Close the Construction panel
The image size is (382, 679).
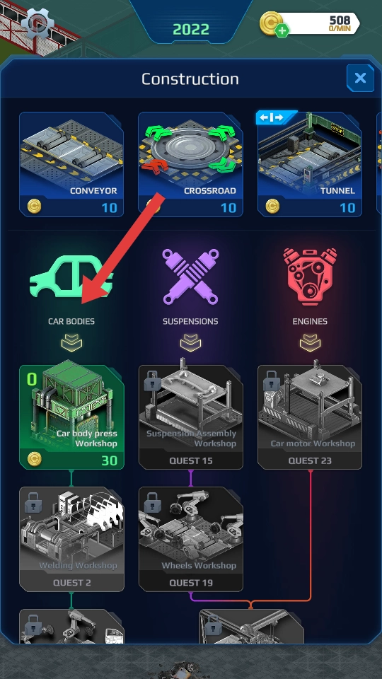(x=360, y=78)
